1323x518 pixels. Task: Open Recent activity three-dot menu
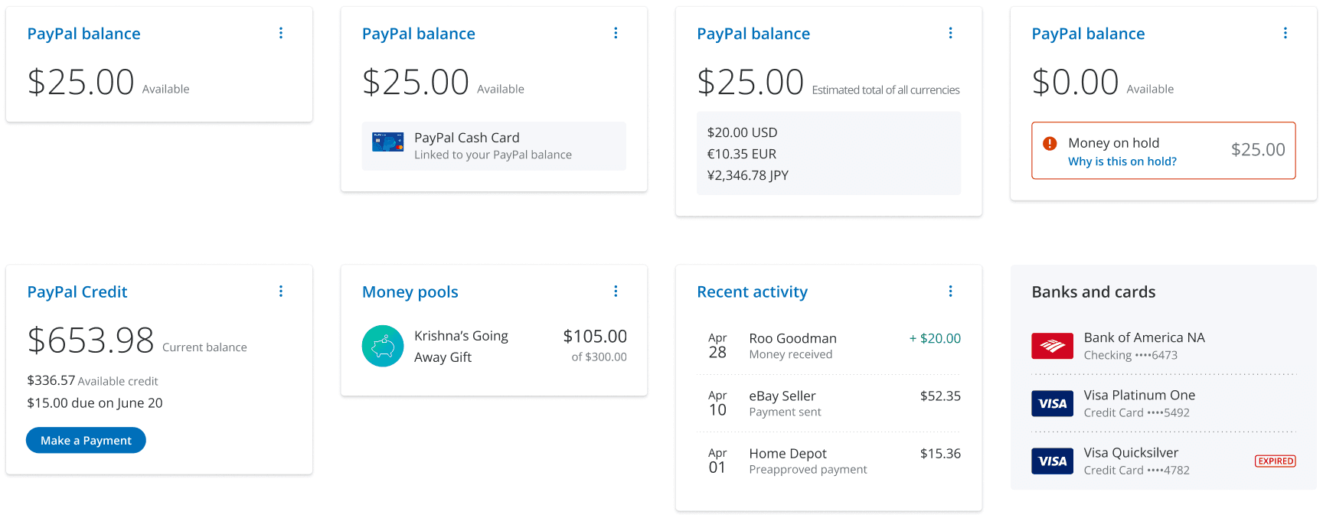950,292
